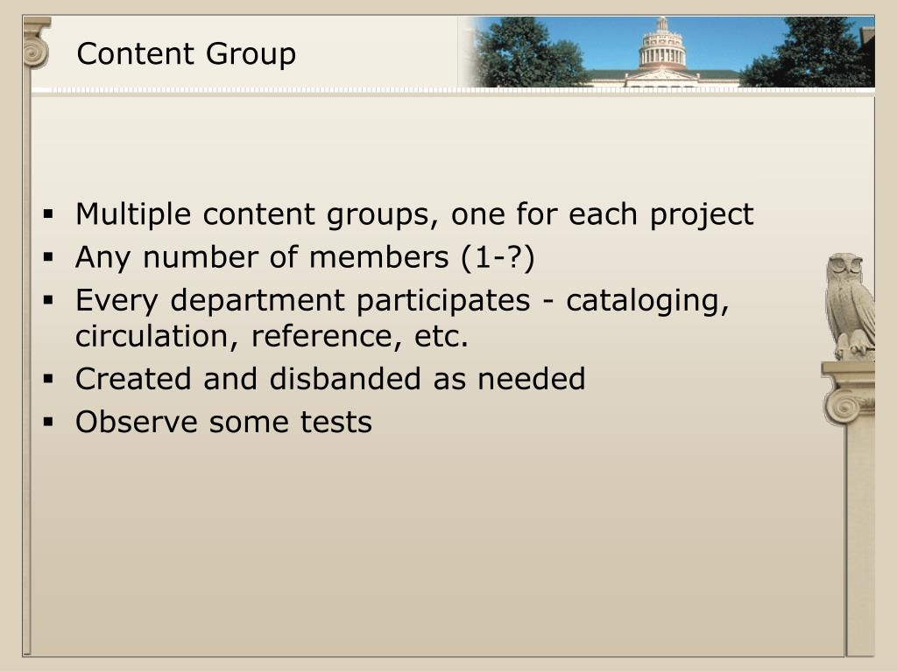Click the Content Group slide title
This screenshot has width=897, height=672.
coord(187,54)
